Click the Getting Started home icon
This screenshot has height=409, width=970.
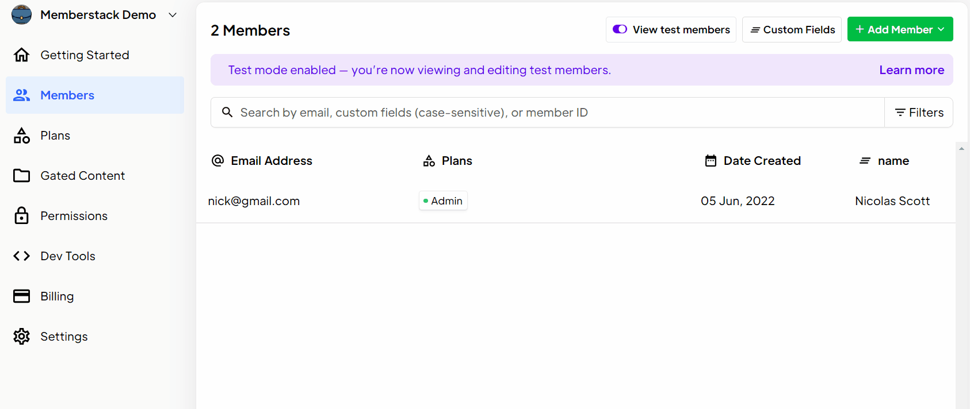tap(21, 55)
